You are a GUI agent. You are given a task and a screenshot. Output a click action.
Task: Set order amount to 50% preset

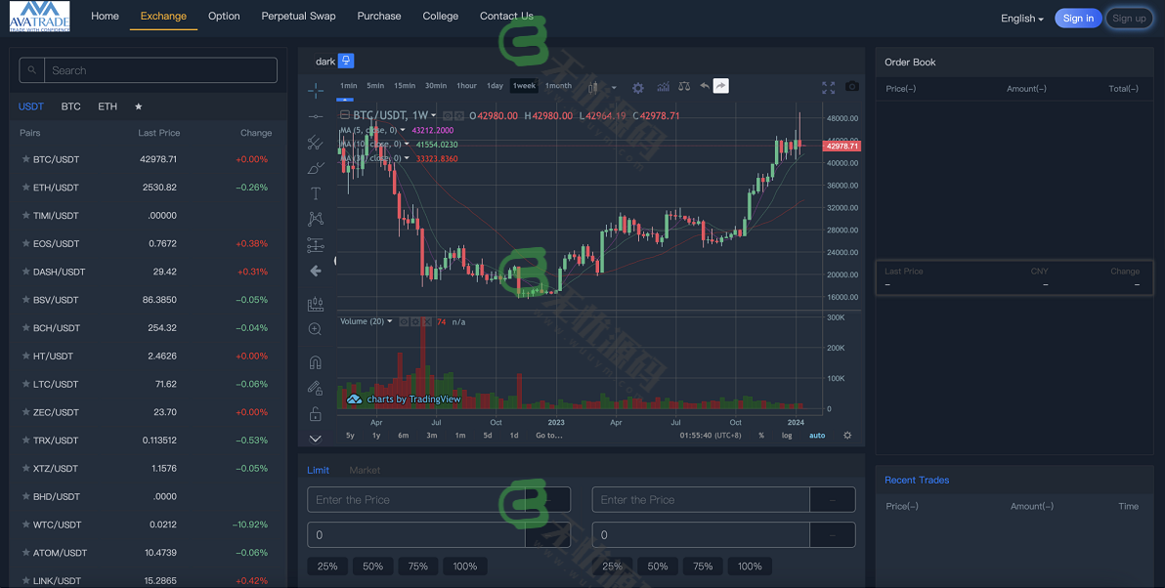tap(372, 566)
